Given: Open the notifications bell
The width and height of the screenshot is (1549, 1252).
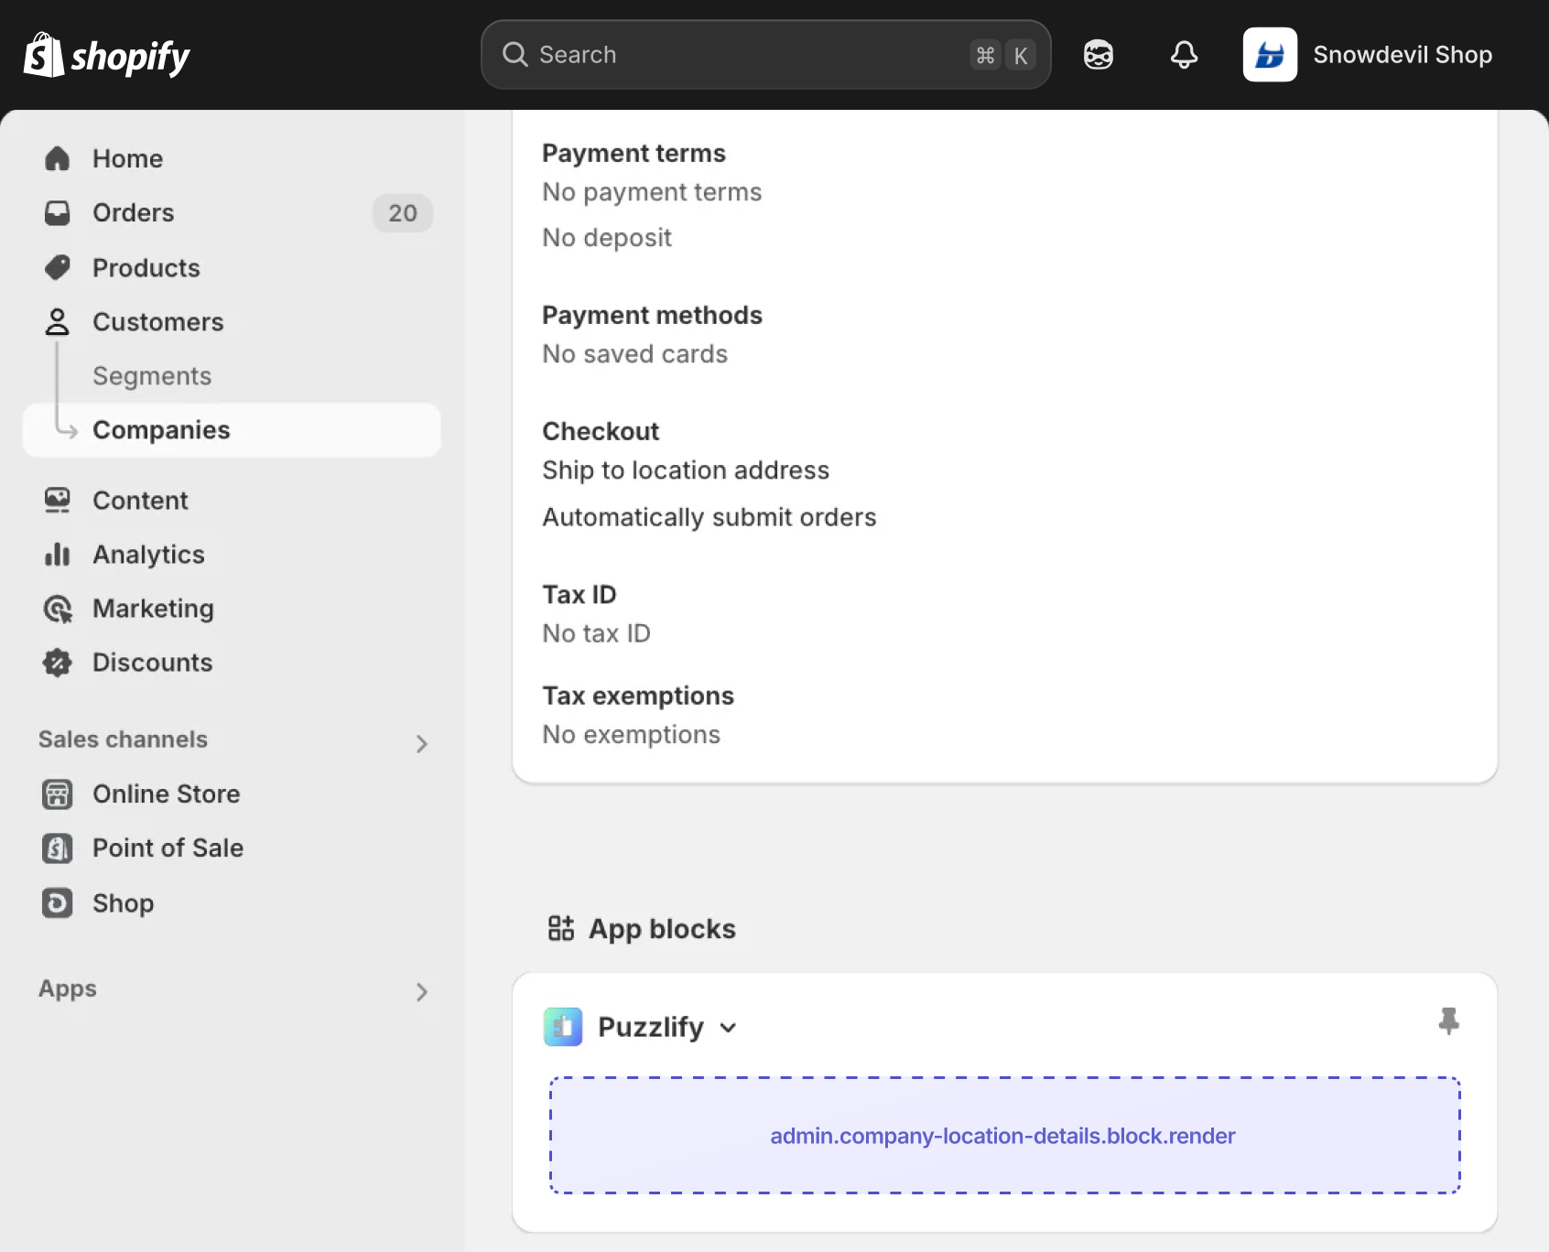Looking at the screenshot, I should pos(1184,55).
